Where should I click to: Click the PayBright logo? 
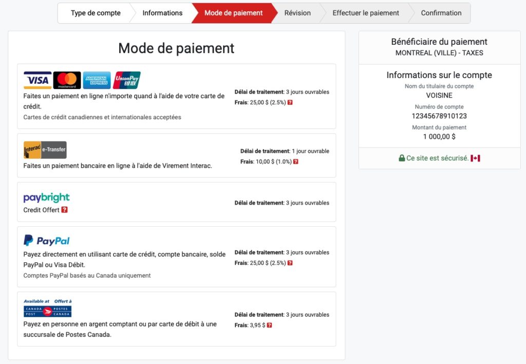click(46, 197)
